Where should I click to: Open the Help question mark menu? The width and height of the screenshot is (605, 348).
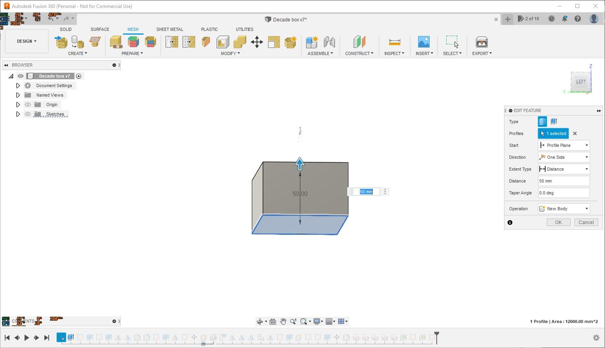pos(578,19)
